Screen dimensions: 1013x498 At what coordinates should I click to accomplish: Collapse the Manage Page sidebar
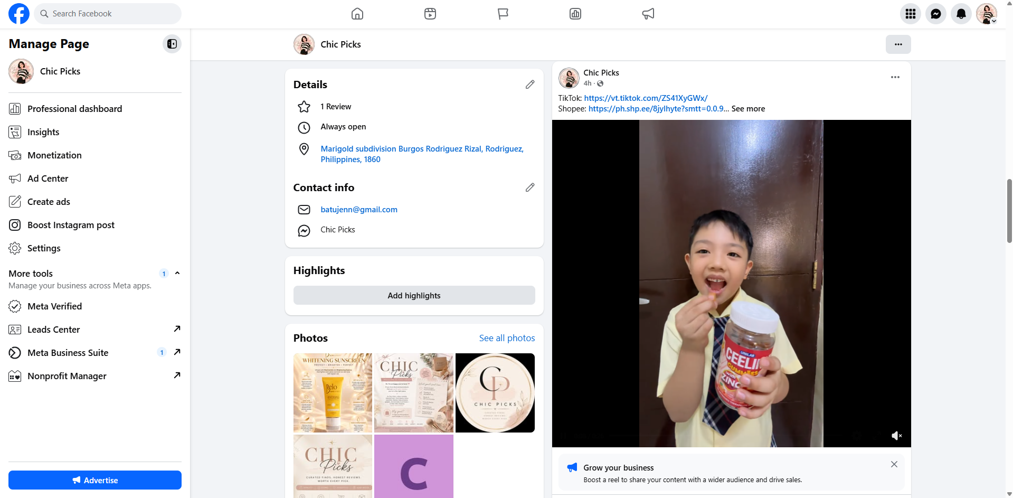coord(172,44)
